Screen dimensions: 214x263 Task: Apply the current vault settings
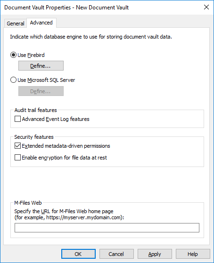point(155,254)
